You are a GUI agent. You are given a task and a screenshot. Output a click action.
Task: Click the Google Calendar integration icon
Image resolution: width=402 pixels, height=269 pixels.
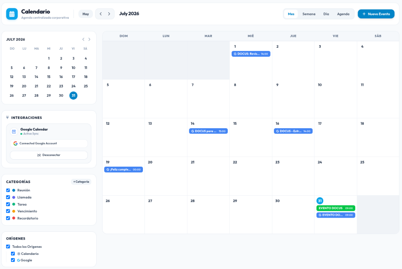pos(14,131)
